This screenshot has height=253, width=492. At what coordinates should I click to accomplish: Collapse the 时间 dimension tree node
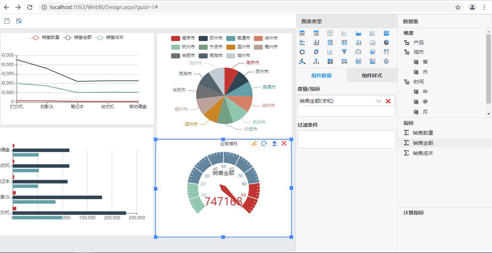pyautogui.click(x=407, y=82)
